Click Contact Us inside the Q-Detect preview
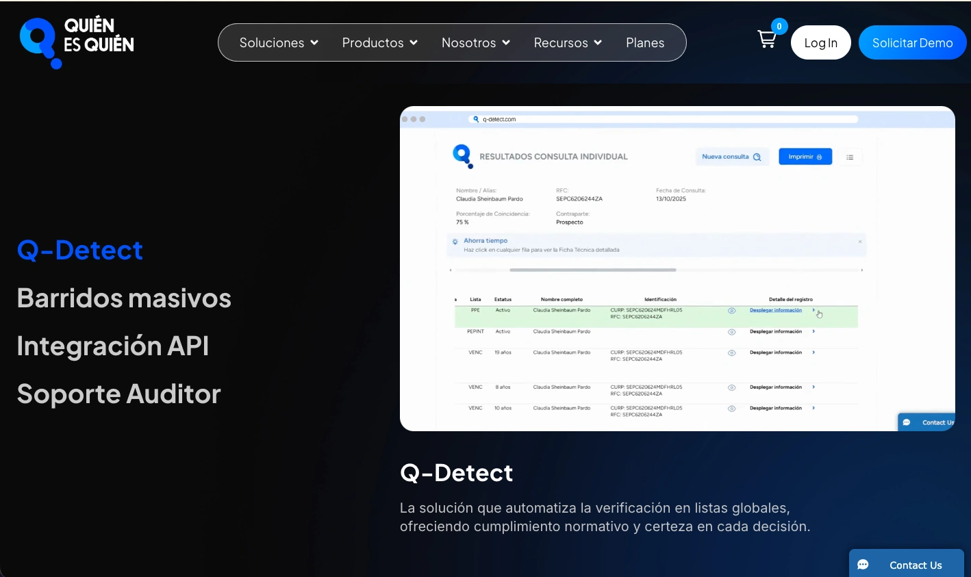 [x=926, y=422]
